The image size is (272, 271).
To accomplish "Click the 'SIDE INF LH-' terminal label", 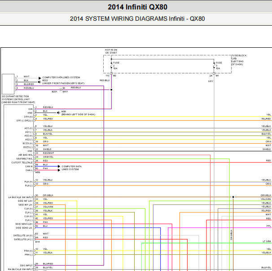I will (x=26, y=205).
